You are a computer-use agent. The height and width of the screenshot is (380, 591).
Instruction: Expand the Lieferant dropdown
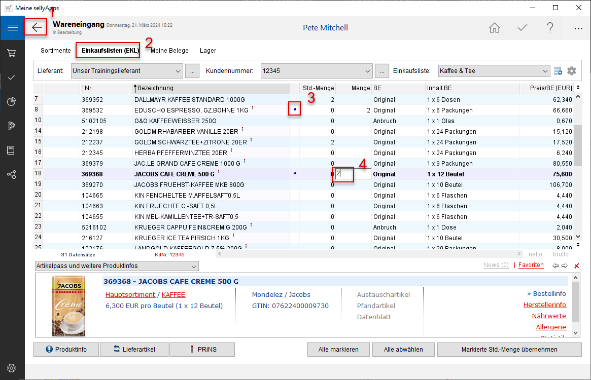(x=178, y=71)
